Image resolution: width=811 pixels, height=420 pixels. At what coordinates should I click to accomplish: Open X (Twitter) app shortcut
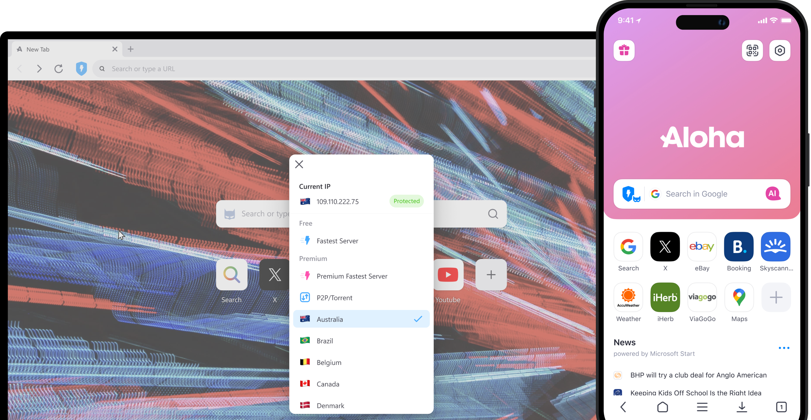click(665, 246)
